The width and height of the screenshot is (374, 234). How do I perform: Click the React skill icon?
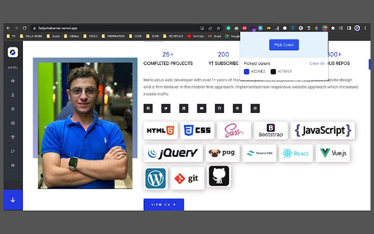[x=296, y=153]
